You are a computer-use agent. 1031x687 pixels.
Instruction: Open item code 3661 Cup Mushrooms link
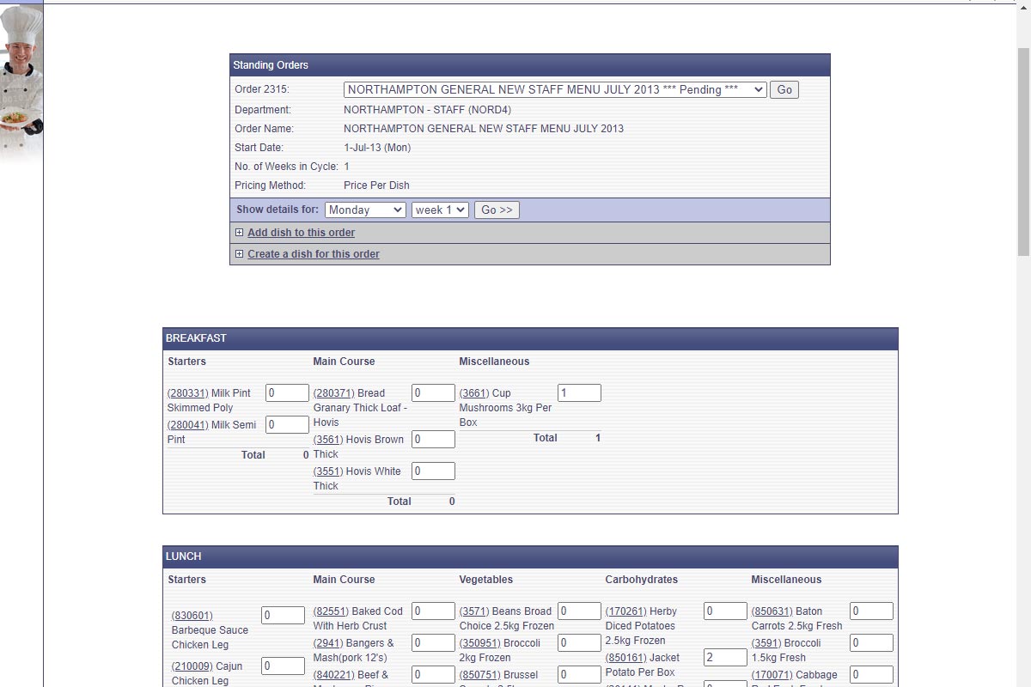coord(473,393)
